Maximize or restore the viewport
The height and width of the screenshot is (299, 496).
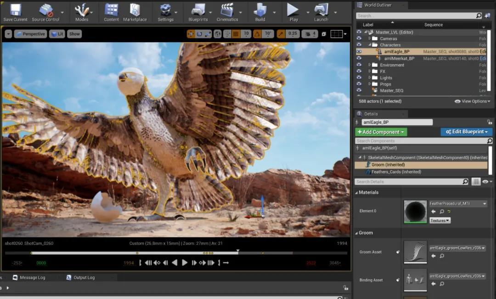click(324, 34)
